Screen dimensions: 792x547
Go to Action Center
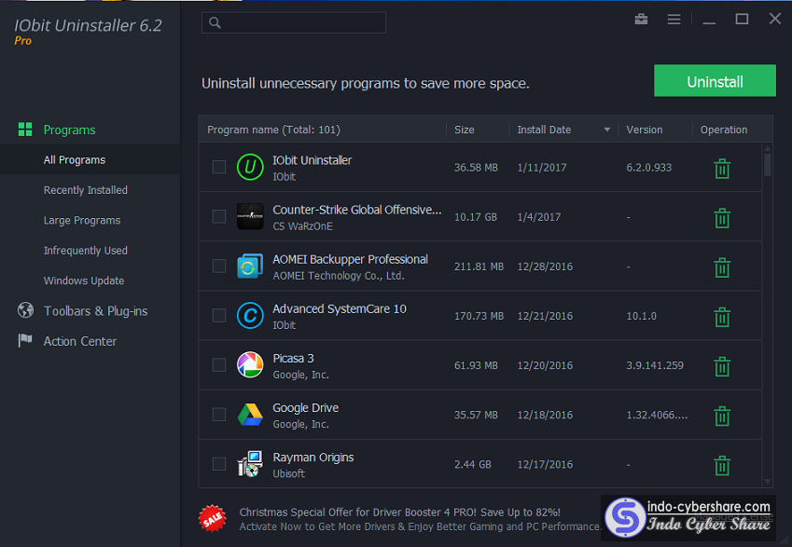[80, 341]
